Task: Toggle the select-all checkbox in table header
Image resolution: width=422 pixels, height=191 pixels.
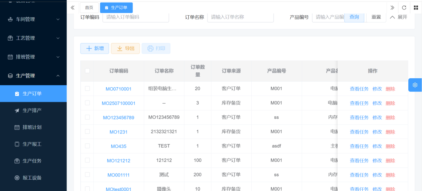Action: tap(87, 71)
